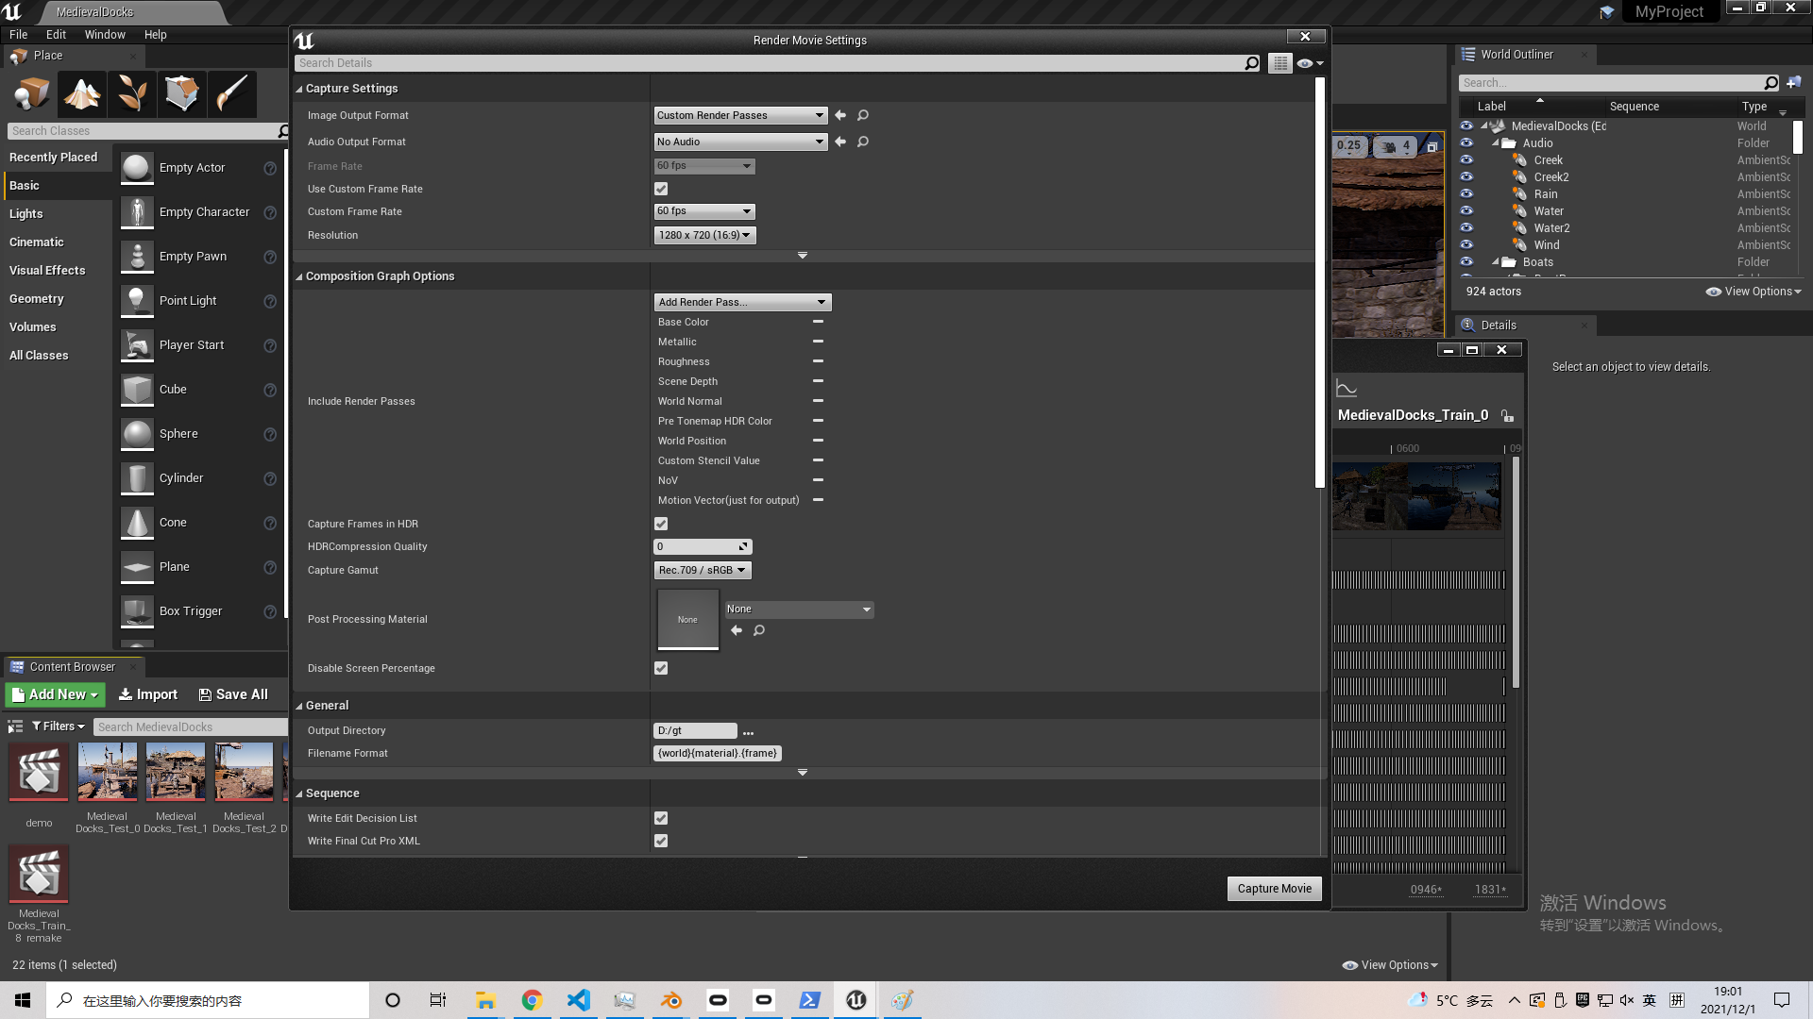Select the Landscape mode icon
Viewport: 1813px width, 1019px height.
tap(82, 93)
